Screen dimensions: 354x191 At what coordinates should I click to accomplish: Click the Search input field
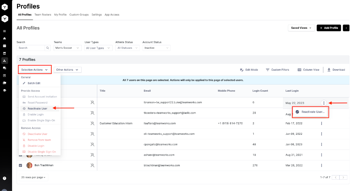(x=31, y=48)
